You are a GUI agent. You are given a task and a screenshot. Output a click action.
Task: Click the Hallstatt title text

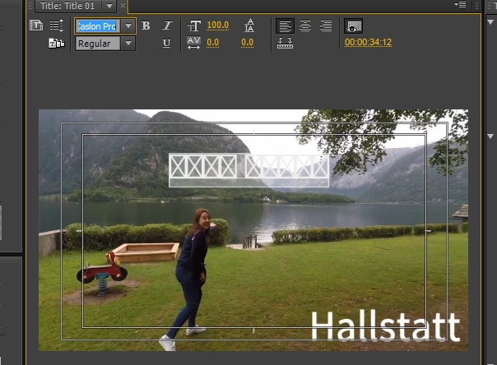(385, 326)
